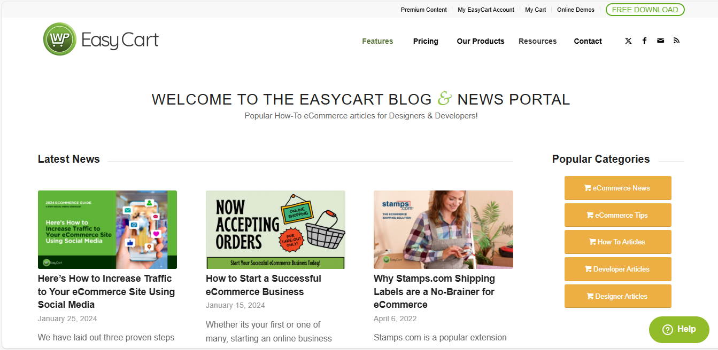Expand the Resources menu
This screenshot has height=350, width=718.
pos(537,41)
